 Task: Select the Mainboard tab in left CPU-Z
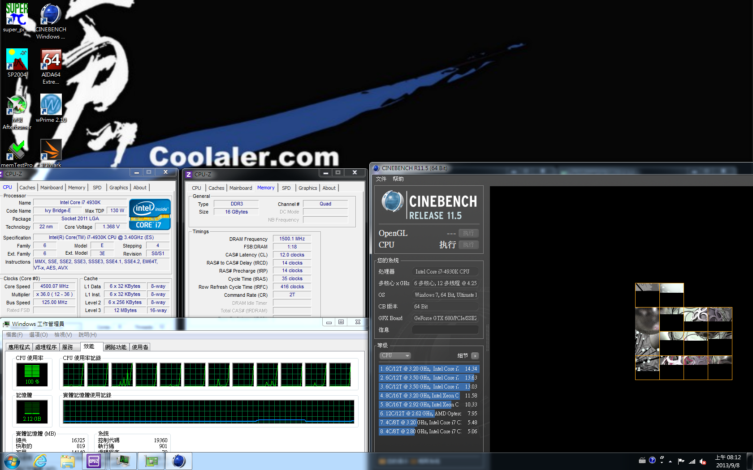(x=52, y=188)
